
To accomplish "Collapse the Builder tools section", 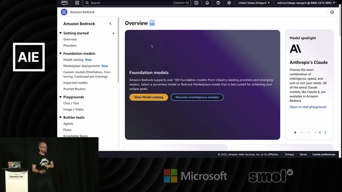I will (x=61, y=117).
